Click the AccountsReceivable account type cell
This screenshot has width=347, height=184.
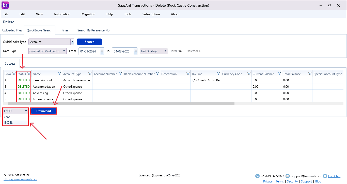pyautogui.click(x=77, y=80)
